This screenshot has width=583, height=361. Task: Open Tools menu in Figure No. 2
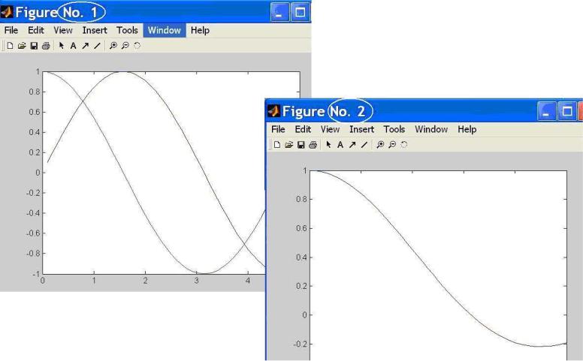394,129
